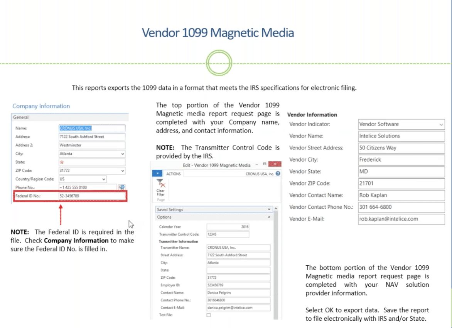Click the Federal ID No. field 52-3456789
The height and width of the screenshot is (328, 452).
click(92, 196)
